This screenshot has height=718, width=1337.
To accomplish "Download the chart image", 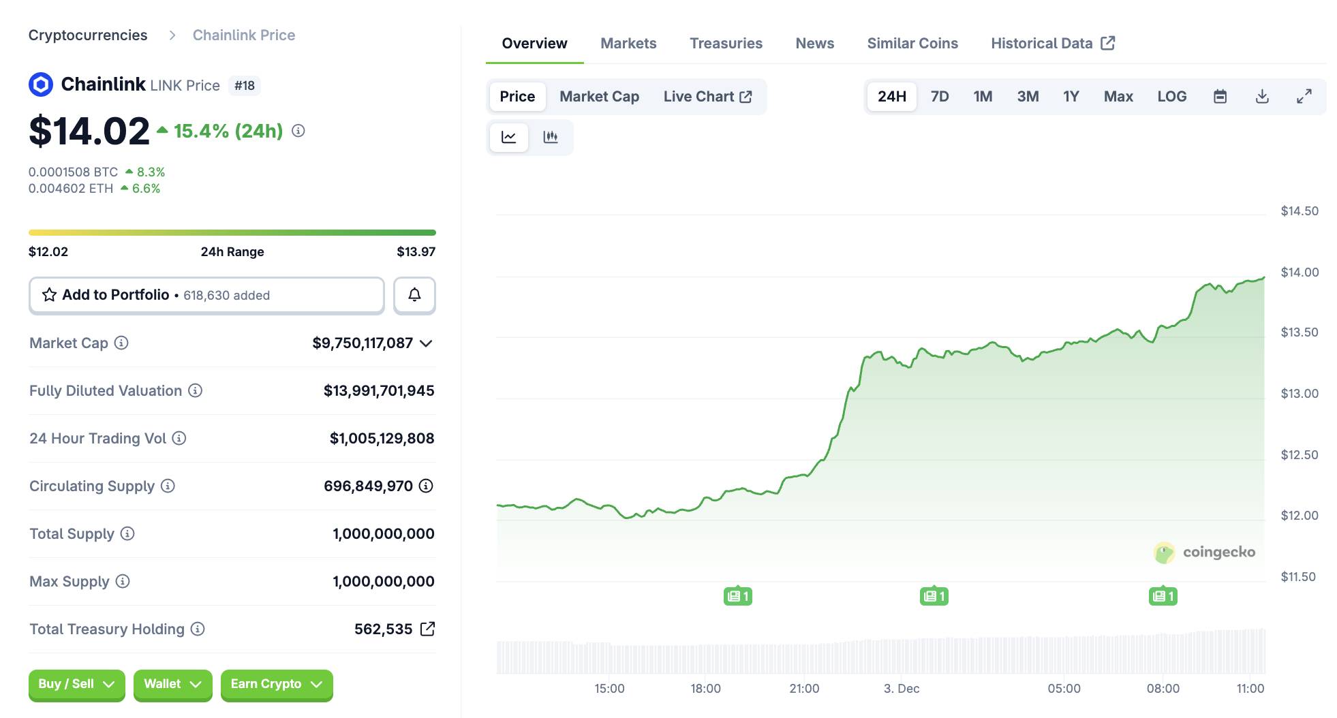I will (1263, 96).
